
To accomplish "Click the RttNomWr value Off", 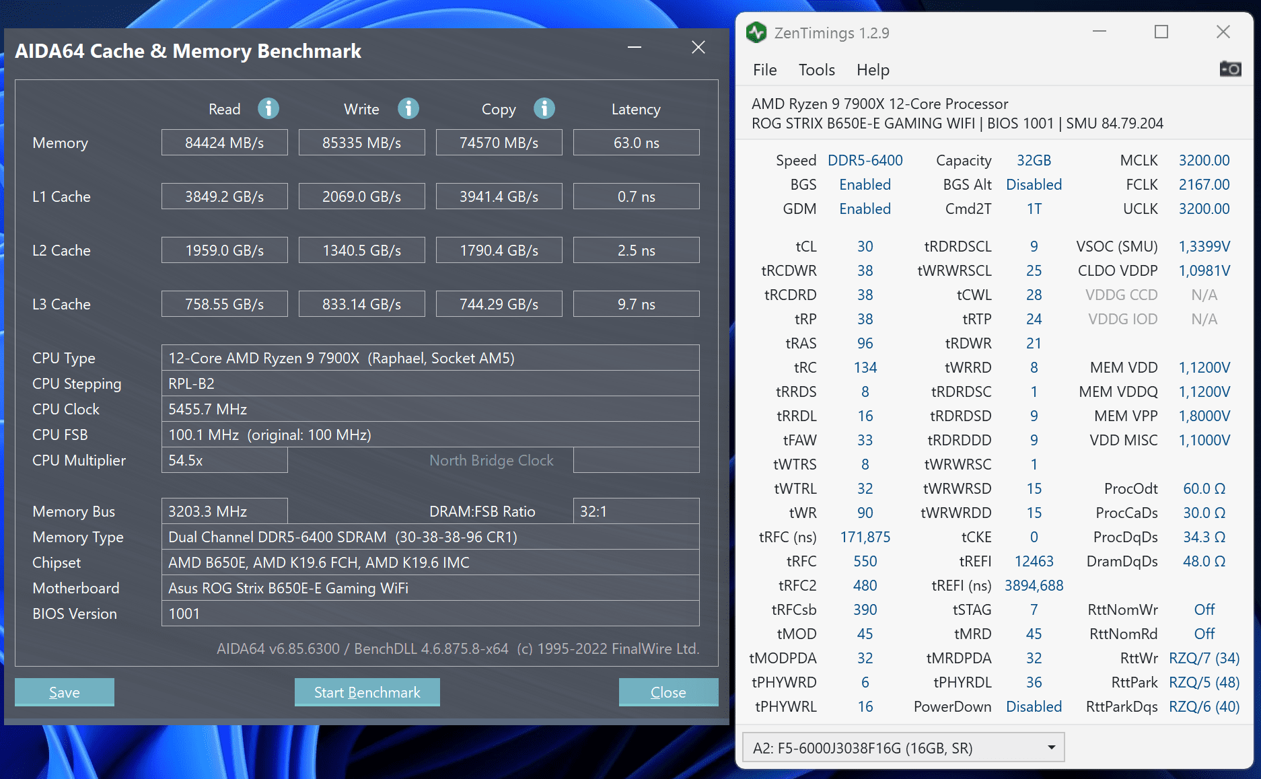I will (x=1204, y=609).
